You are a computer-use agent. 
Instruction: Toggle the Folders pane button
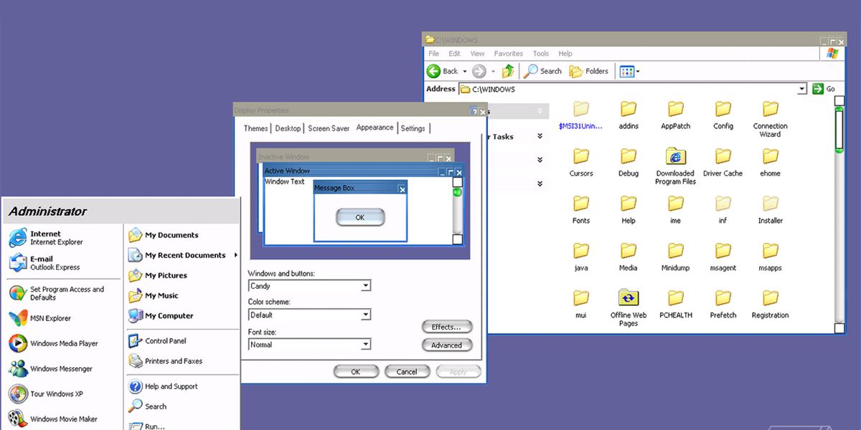coord(589,71)
